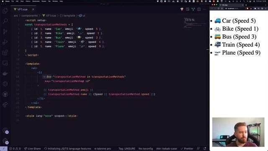Click the code minimap preview
Viewport: 268px width, 151px height.
tap(195, 23)
